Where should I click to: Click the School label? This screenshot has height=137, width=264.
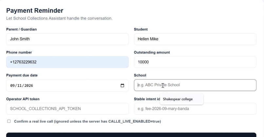click(x=140, y=75)
